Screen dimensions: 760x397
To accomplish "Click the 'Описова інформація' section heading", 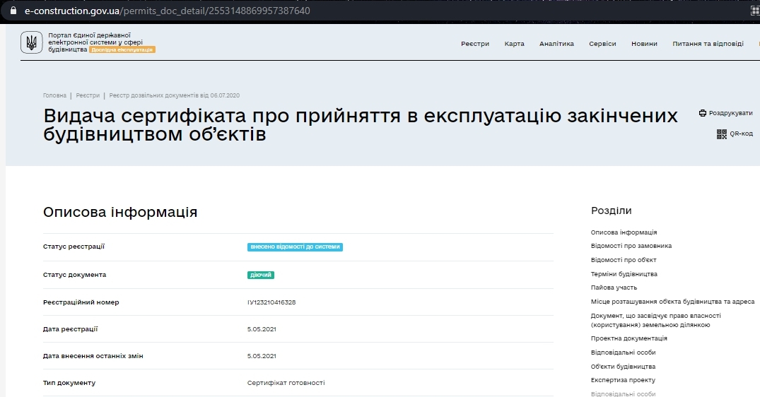I will pyautogui.click(x=120, y=212).
